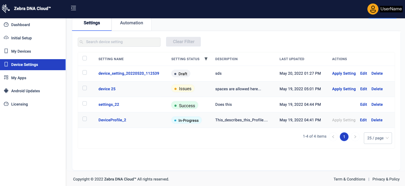Edit the settings_22 row

pos(364,105)
